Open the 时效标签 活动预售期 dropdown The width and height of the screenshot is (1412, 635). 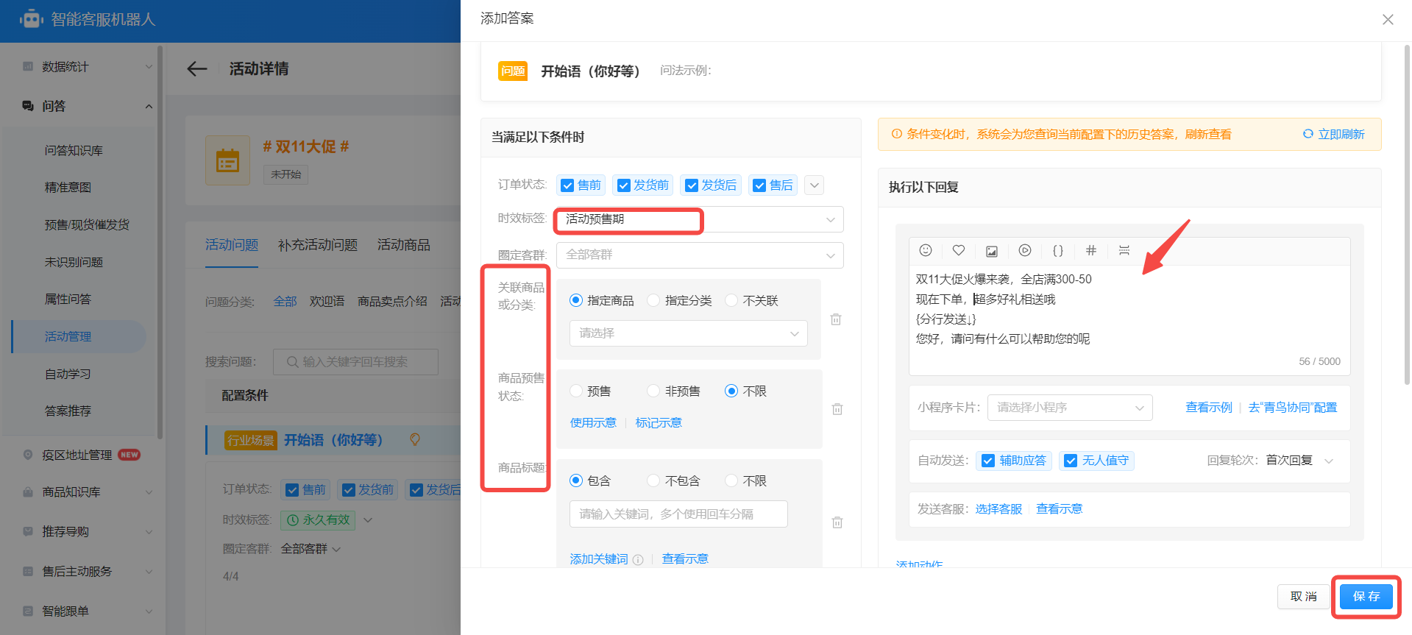tap(700, 219)
